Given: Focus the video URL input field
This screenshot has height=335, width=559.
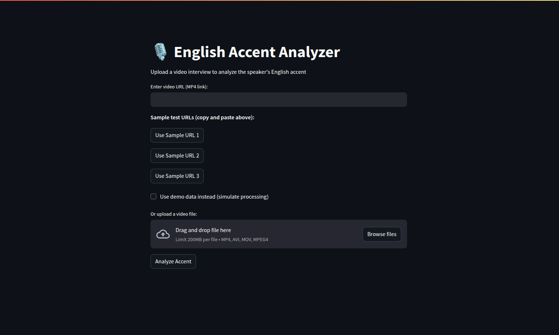Looking at the screenshot, I should pos(279,100).
